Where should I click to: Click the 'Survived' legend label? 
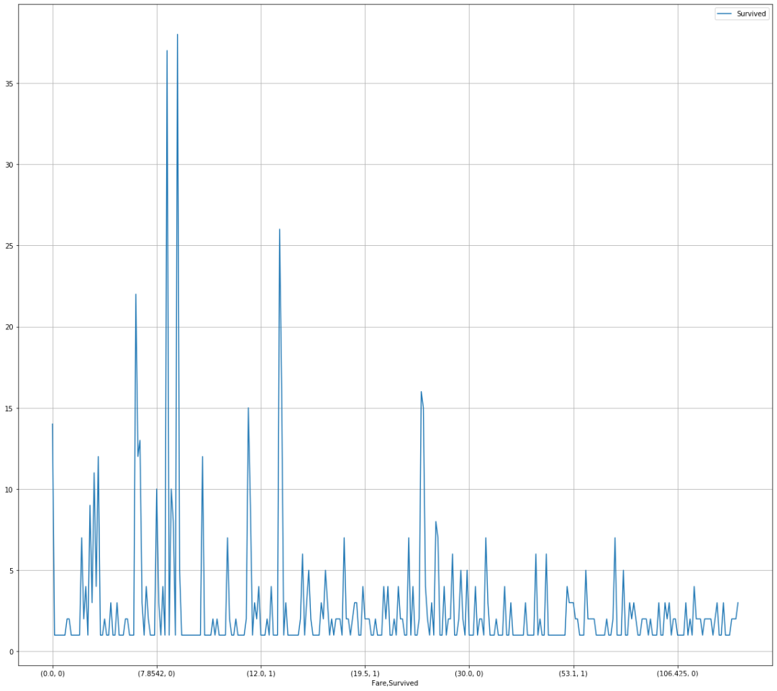pos(750,14)
